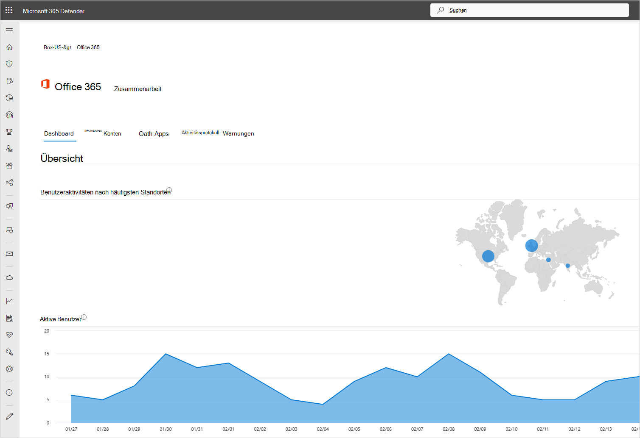Open the Learning hub sidebar icon
Image resolution: width=640 pixels, height=438 pixels.
coord(9,148)
